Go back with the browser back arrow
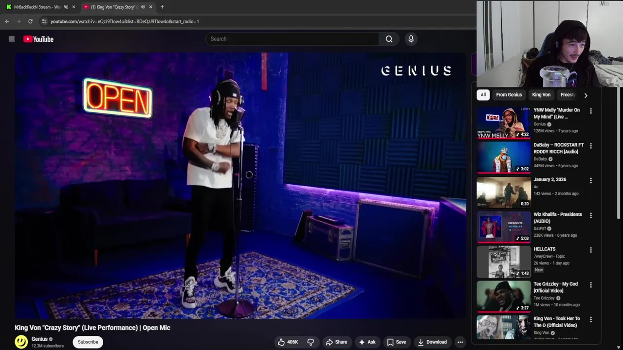This screenshot has width=623, height=350. pyautogui.click(x=7, y=21)
